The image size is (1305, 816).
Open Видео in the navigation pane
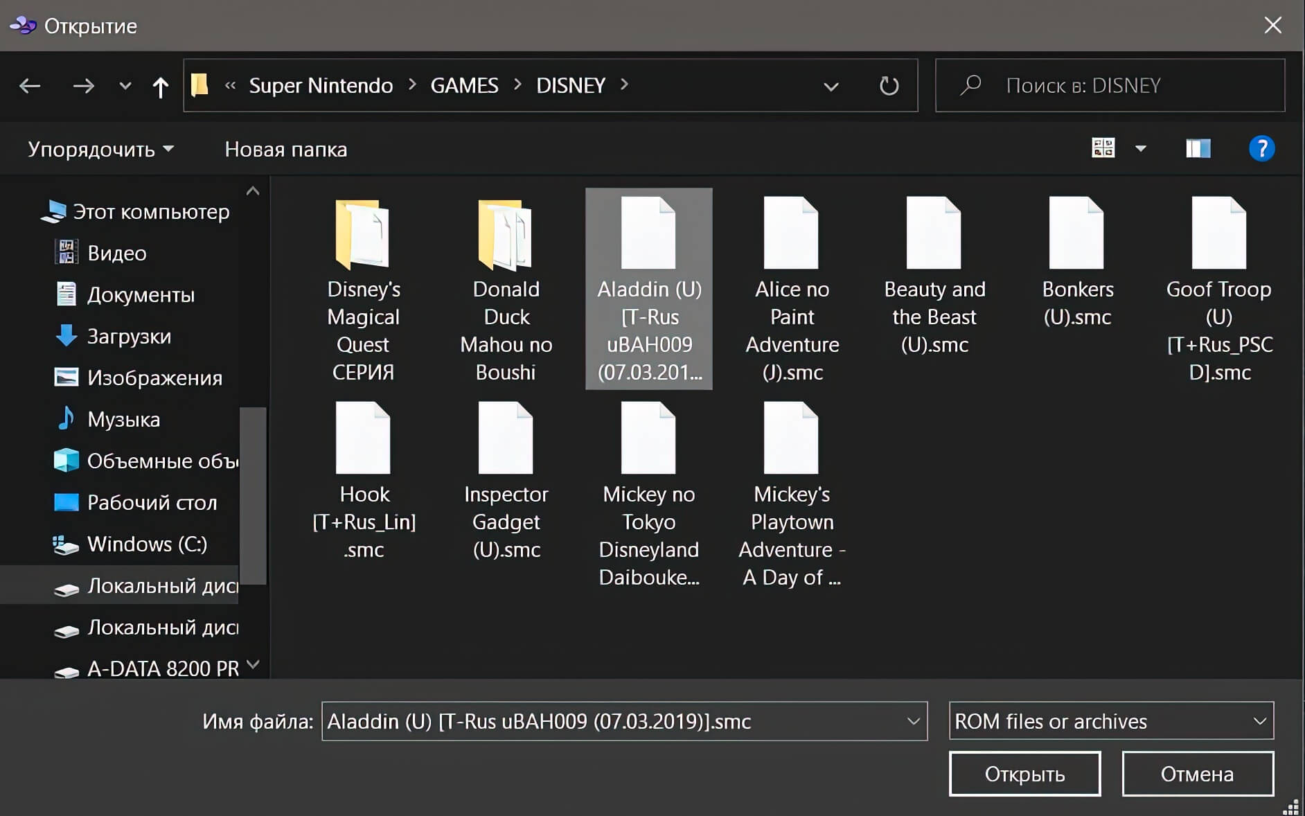(100, 253)
